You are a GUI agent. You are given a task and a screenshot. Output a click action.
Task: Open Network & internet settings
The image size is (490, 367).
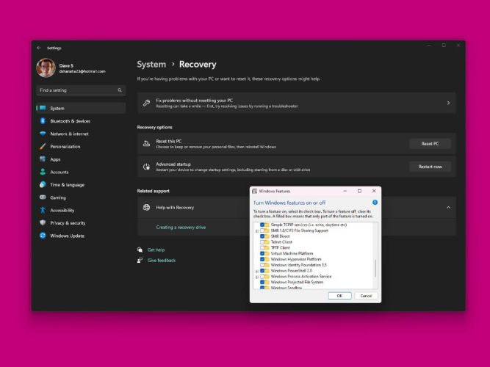pyautogui.click(x=81, y=134)
